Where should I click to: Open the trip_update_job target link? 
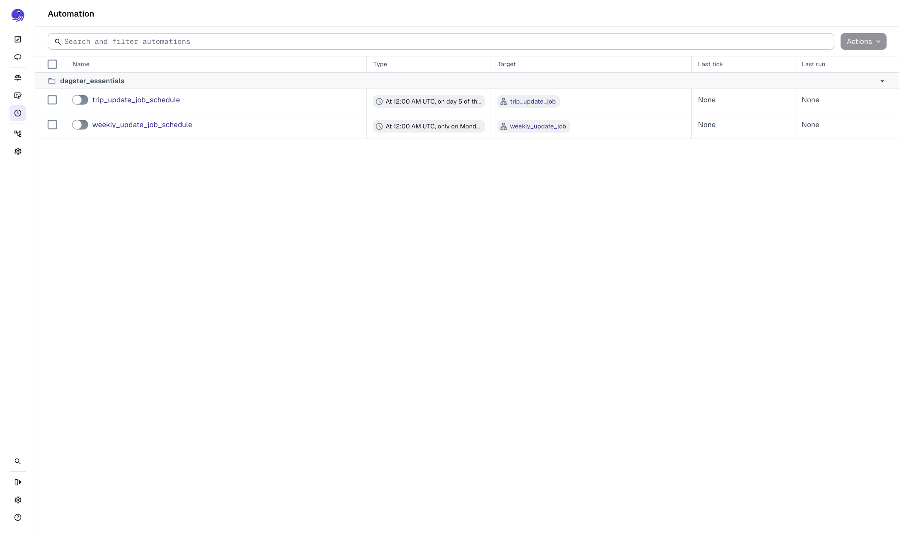point(532,101)
